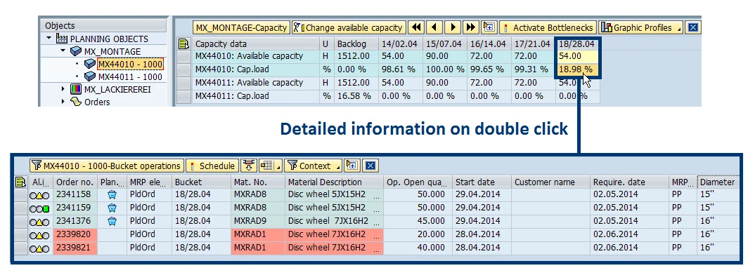This screenshot has width=748, height=268.
Task: Jump to the first period with double-left arrow
Action: [416, 27]
